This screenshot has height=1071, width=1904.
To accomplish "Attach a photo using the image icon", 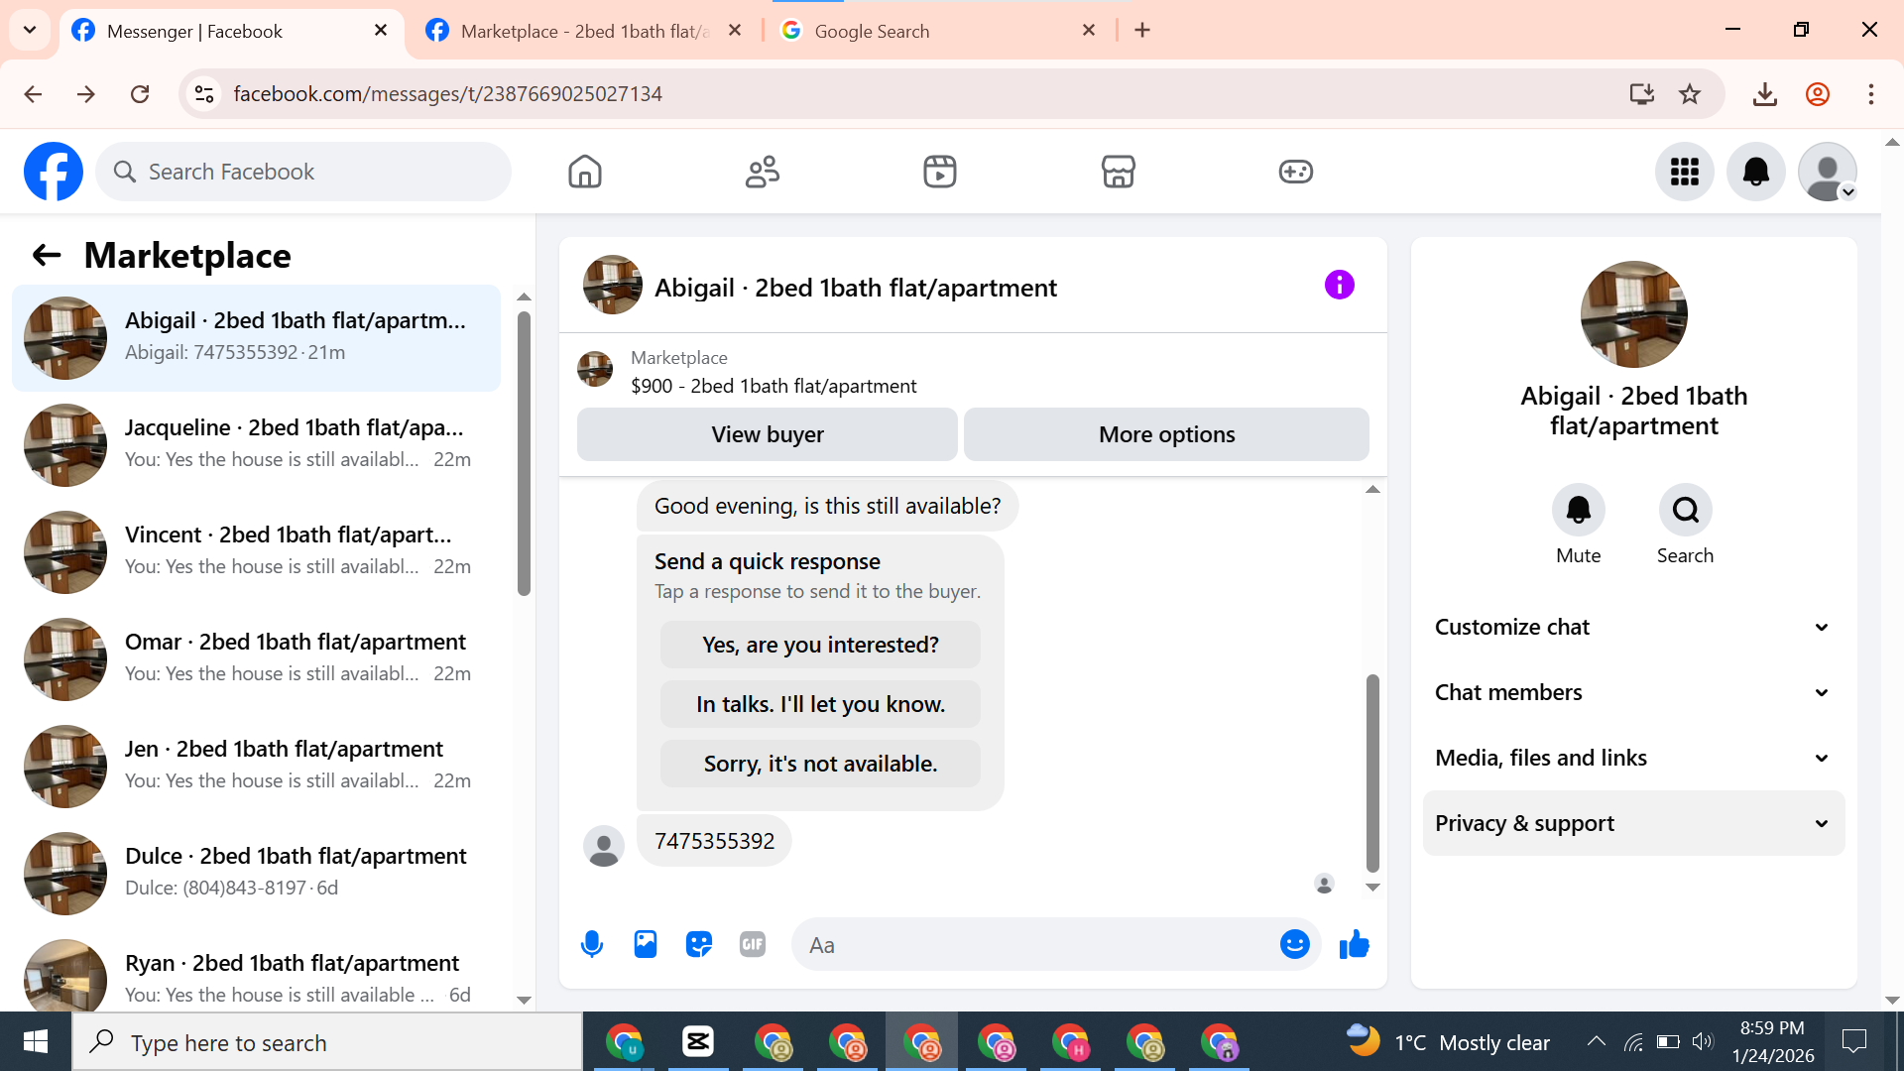I will tap(646, 944).
